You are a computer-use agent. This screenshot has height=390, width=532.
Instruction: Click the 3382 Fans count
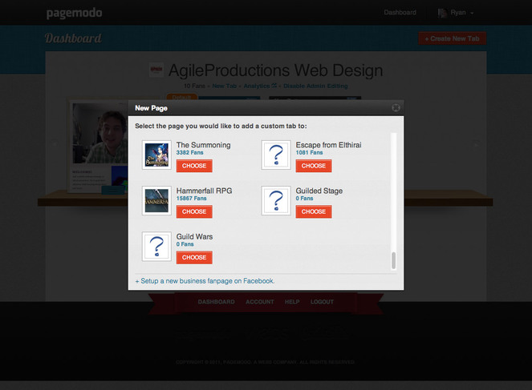(189, 153)
